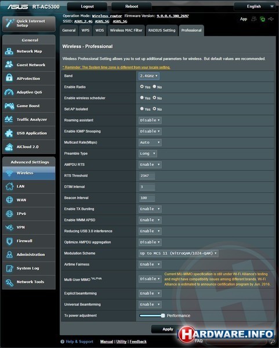This screenshot has height=348, width=279.
Task: Select the Professional tab
Action: click(x=191, y=30)
